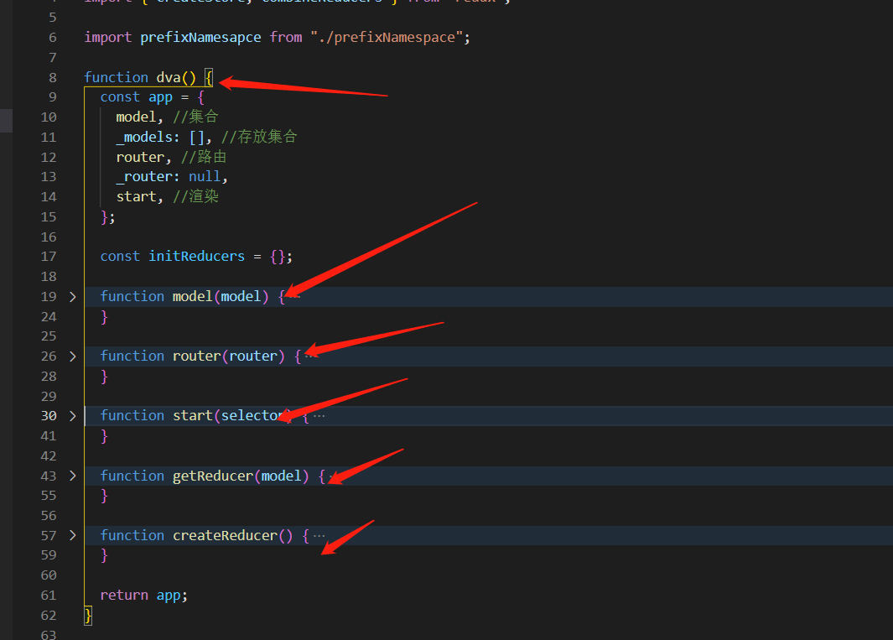Click the router property on line 12
Screen dimensions: 893x640
coord(140,158)
